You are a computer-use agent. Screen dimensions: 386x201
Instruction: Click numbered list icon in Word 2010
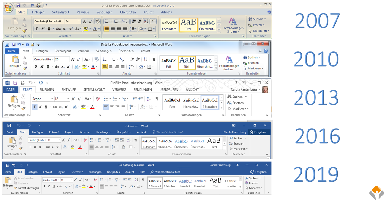(114, 59)
